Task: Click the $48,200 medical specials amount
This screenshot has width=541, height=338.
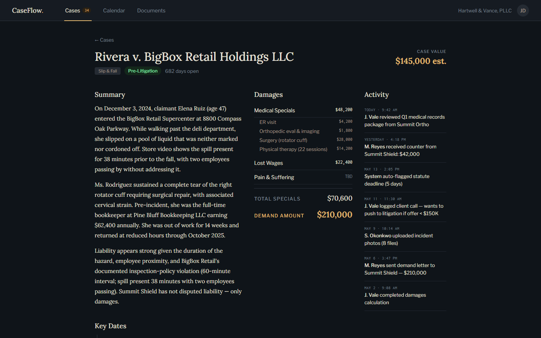Action: coord(344,110)
